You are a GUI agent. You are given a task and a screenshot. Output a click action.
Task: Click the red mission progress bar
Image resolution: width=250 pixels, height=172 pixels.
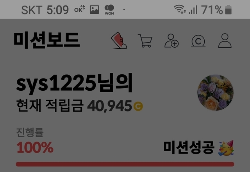tap(125, 164)
